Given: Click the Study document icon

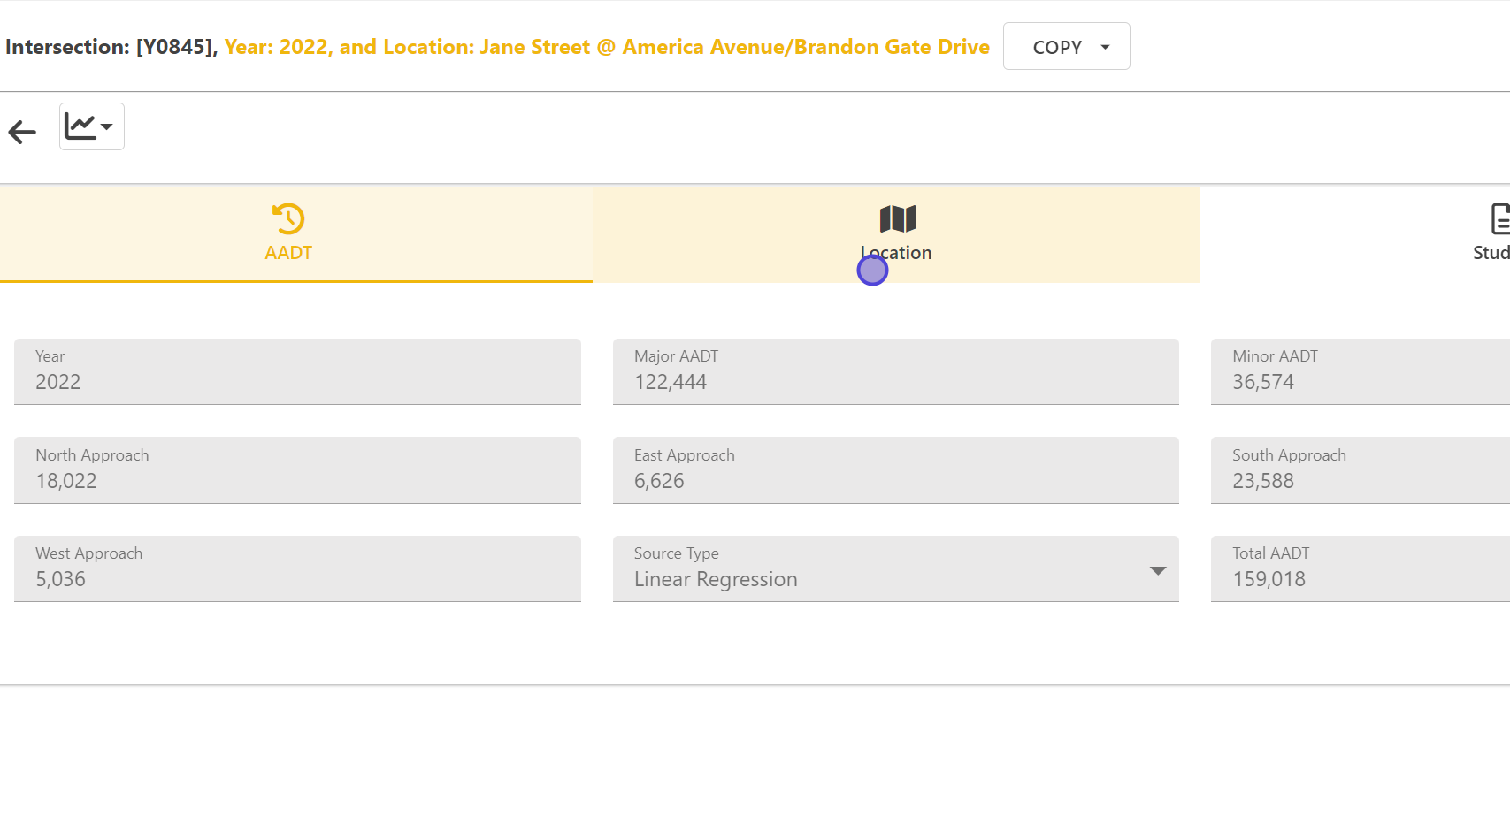Looking at the screenshot, I should click(x=1499, y=218).
